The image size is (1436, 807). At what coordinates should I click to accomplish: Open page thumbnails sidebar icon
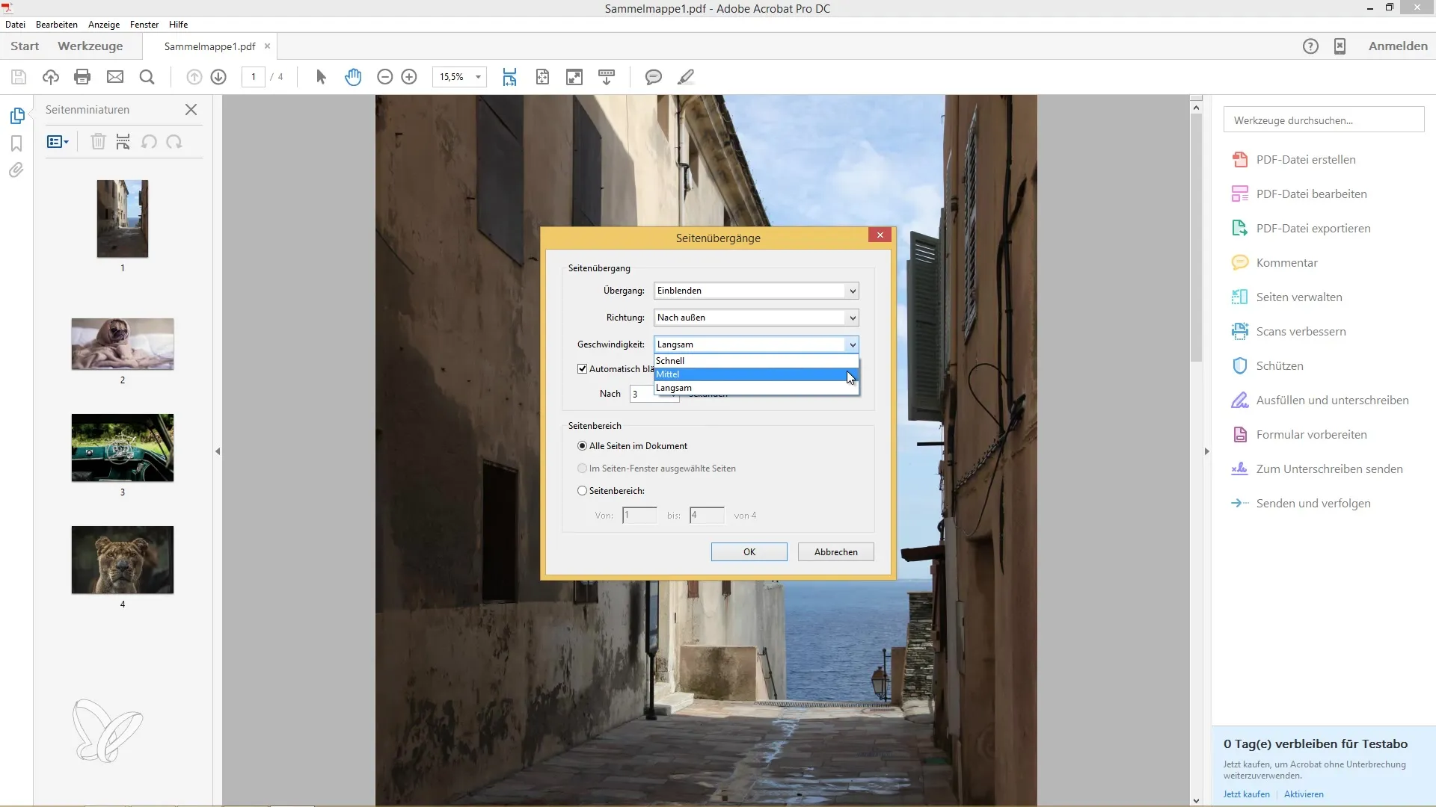(17, 116)
